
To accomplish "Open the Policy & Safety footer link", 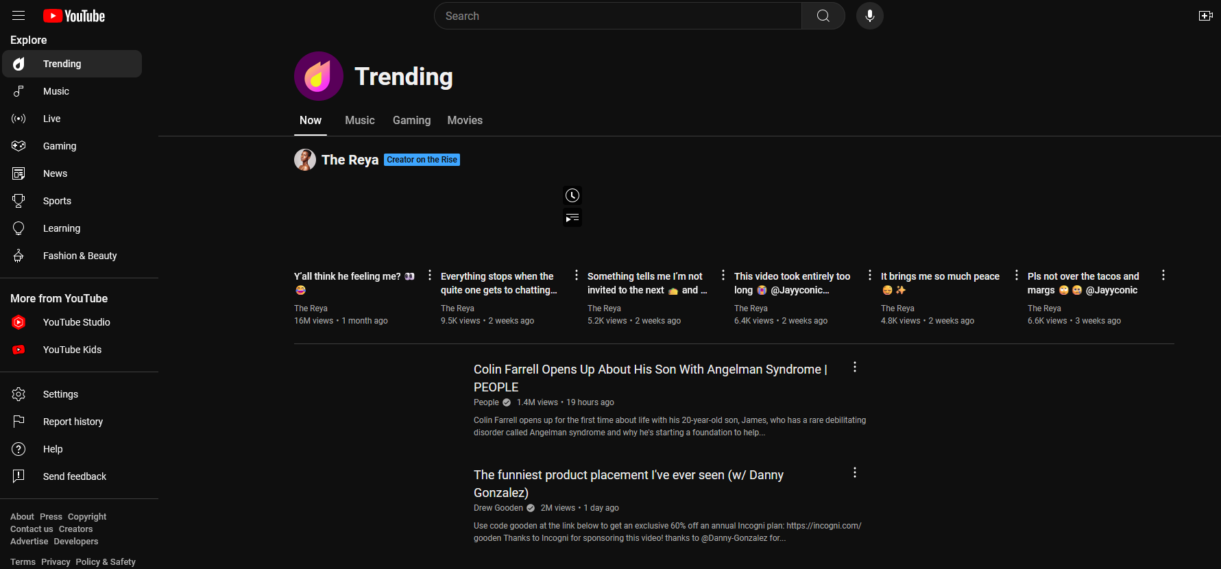I will [106, 562].
